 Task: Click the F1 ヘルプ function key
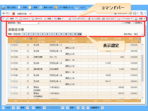point(3,108)
